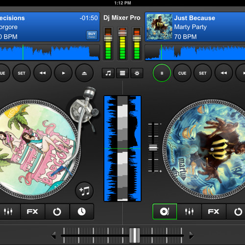Nudge crossfader right with arrow
The height and width of the screenshot is (245, 245).
point(192,235)
